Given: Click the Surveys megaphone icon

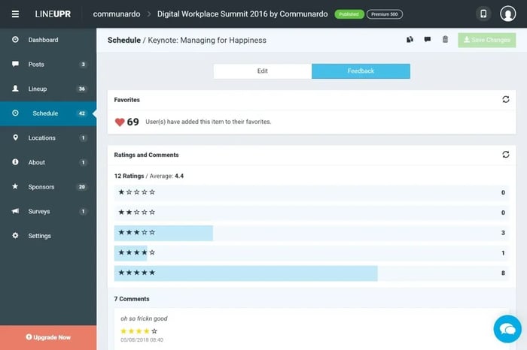Looking at the screenshot, I should point(15,211).
